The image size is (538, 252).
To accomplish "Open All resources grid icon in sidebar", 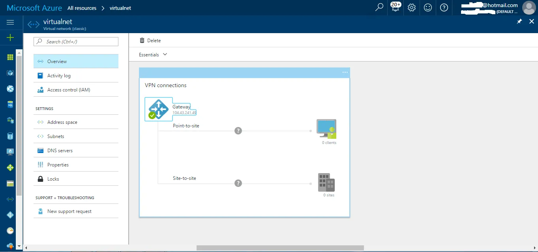I will coord(10,57).
